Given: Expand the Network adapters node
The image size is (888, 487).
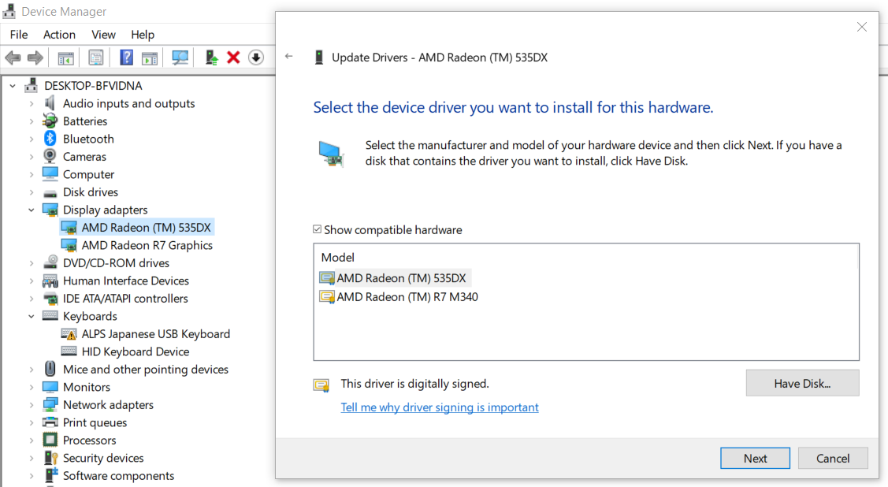Looking at the screenshot, I should (x=32, y=405).
